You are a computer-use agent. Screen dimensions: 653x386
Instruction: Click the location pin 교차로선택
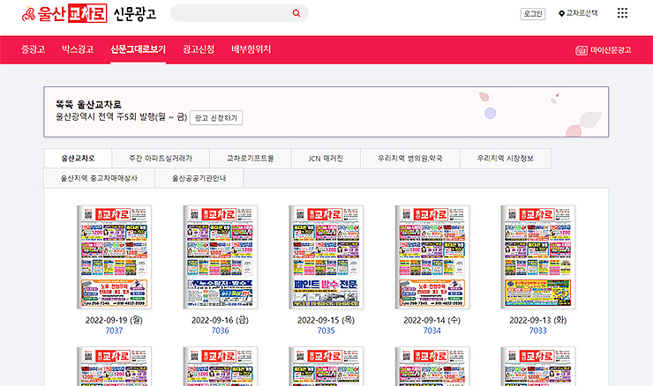pyautogui.click(x=578, y=13)
